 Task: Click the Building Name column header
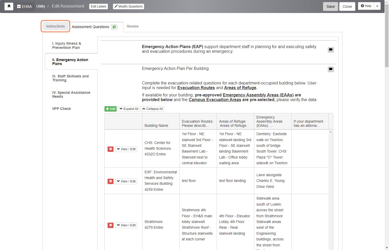click(x=161, y=121)
